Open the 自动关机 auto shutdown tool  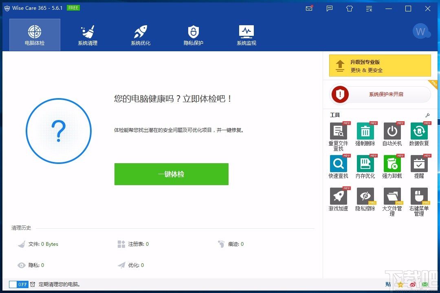[x=392, y=135]
